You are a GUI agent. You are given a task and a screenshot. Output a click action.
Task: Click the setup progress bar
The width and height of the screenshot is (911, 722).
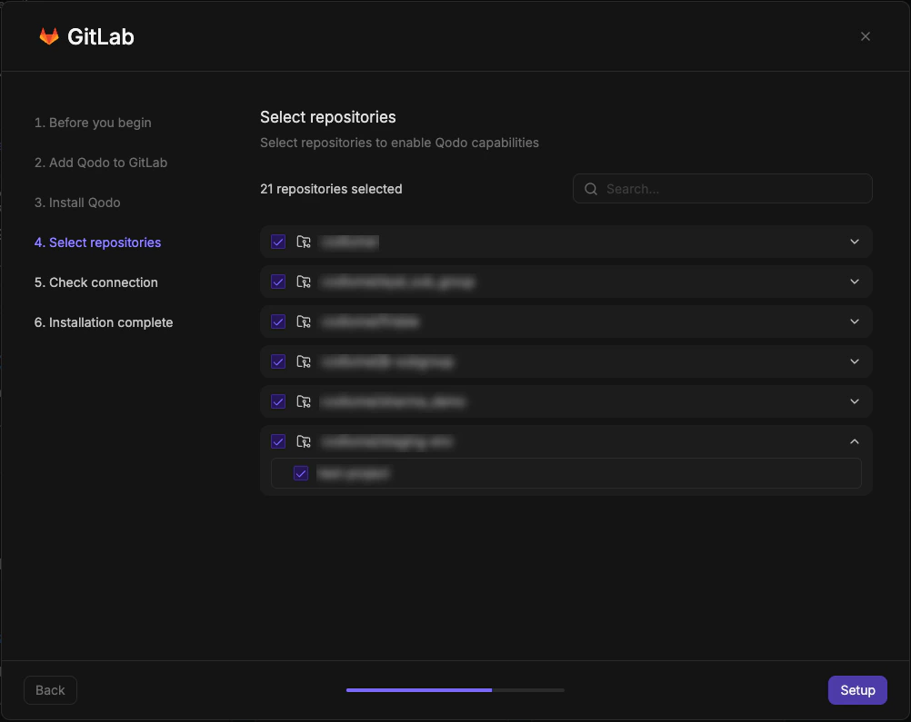[455, 690]
